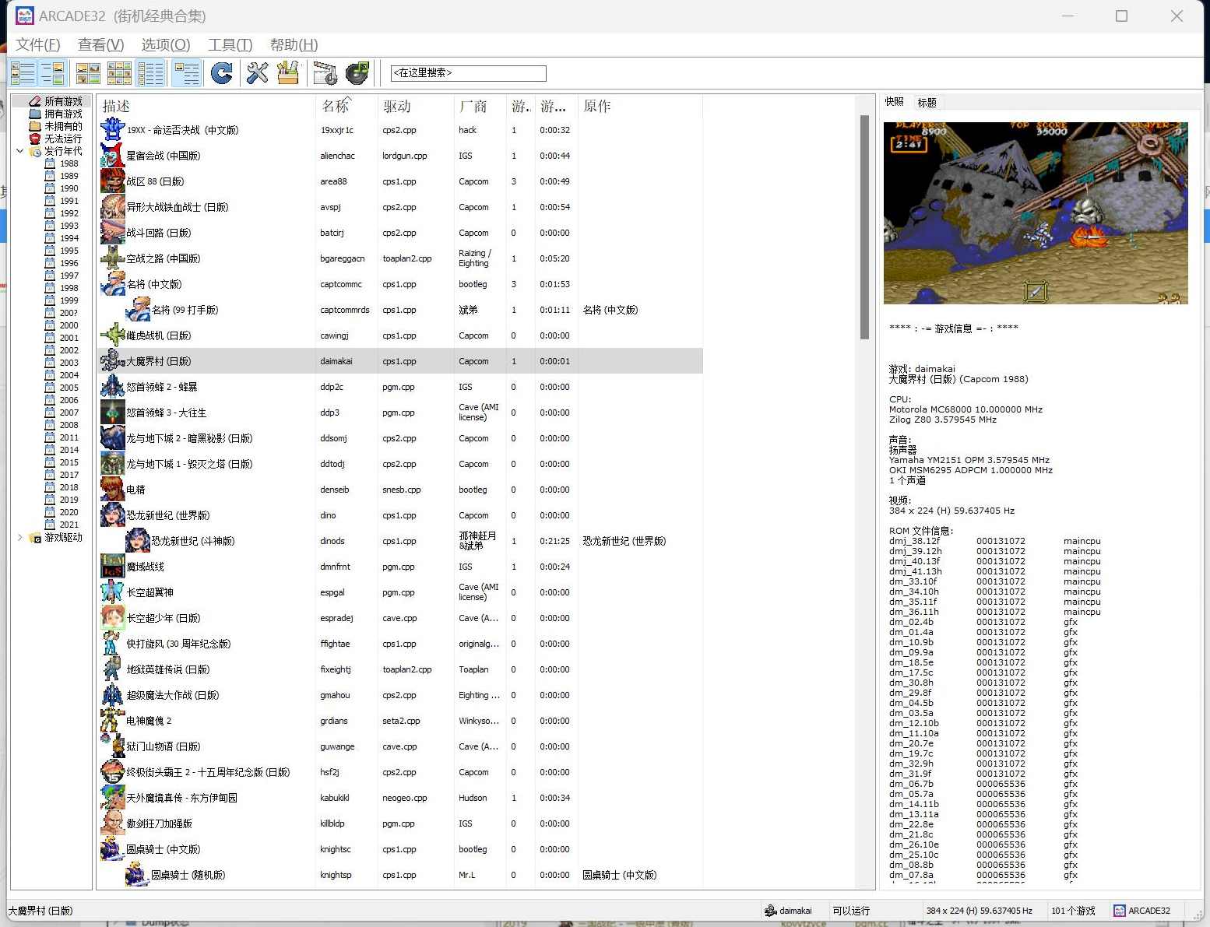Click into the 在这里搜索 search field

tap(468, 73)
